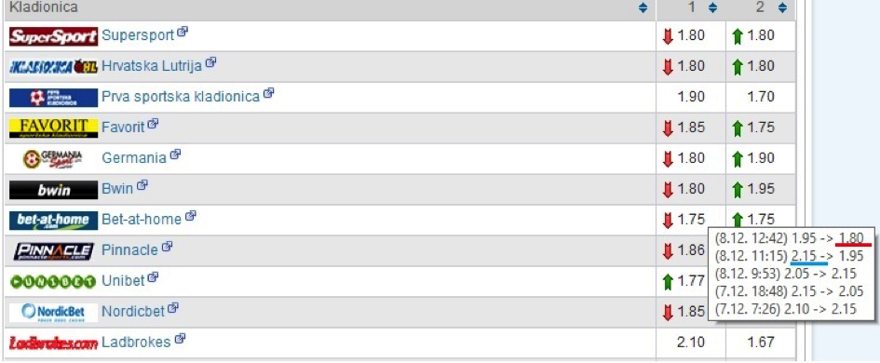880x363 pixels.
Task: Click Germania column 2 odds 1.90
Action: [761, 159]
